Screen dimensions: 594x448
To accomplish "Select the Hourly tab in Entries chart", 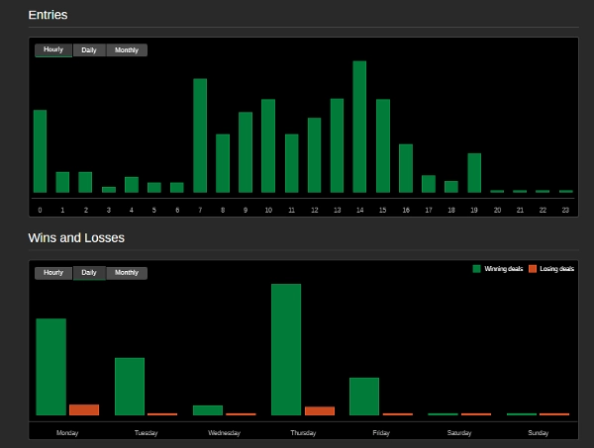I will coord(53,50).
